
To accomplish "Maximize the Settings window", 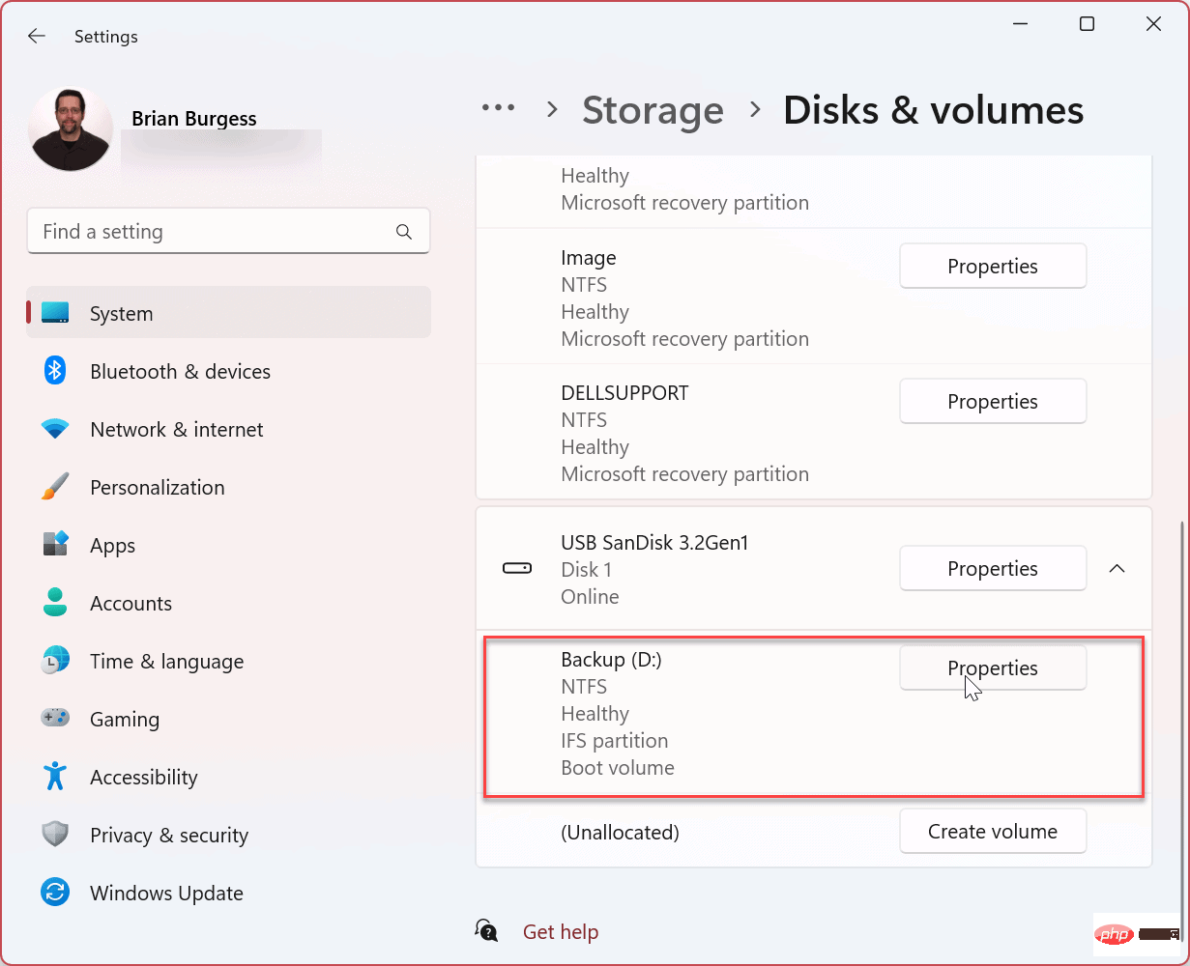I will [1087, 24].
